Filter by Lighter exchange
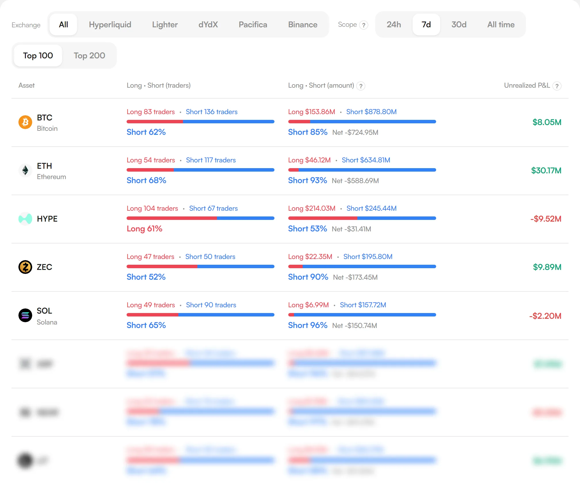Viewport: 580px width, 499px height. click(165, 24)
